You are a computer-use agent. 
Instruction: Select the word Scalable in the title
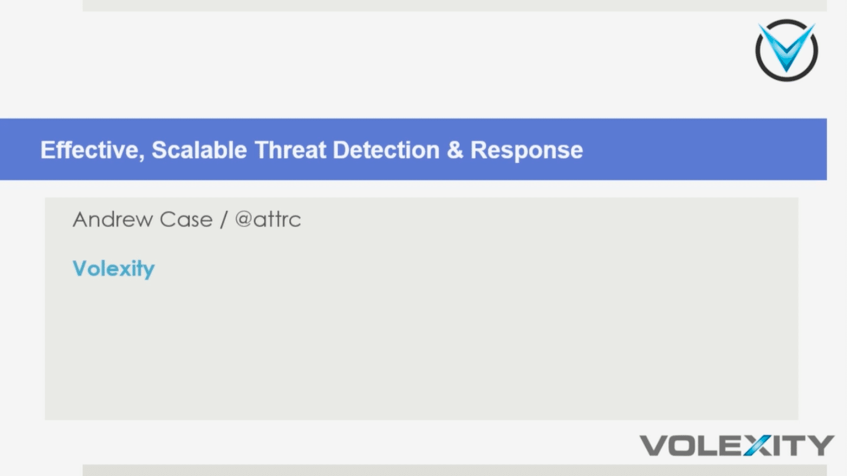point(199,150)
